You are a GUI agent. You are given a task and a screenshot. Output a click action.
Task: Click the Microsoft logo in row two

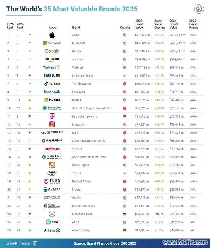[x=52, y=43]
